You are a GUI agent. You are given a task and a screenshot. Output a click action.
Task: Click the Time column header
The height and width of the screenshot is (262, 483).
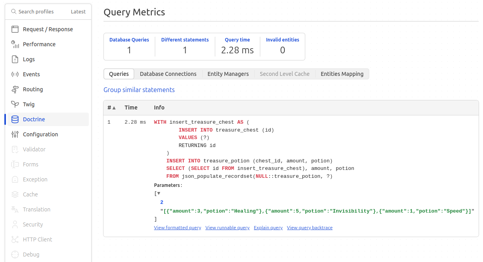pos(131,107)
